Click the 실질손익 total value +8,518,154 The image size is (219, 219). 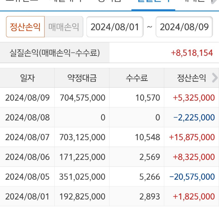coord(192,53)
